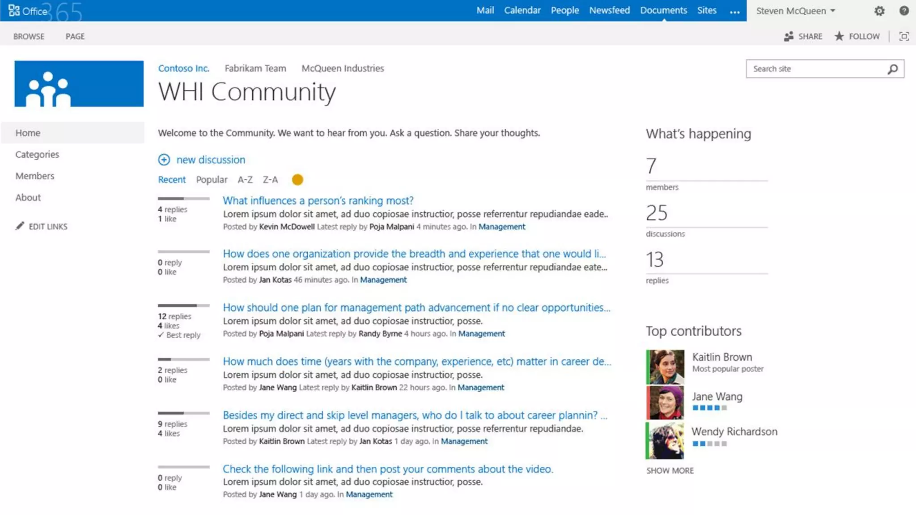Open the Page ribbon tab
Viewport: 916px width, 515px height.
[75, 37]
